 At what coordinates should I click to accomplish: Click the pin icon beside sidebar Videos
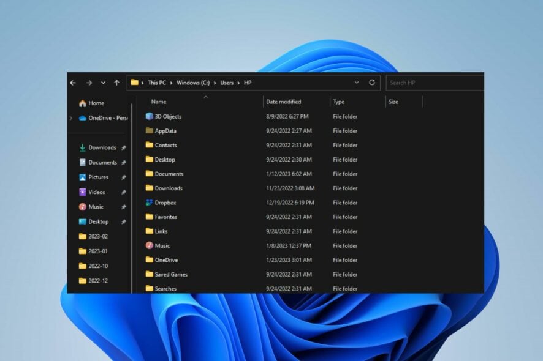pos(124,192)
